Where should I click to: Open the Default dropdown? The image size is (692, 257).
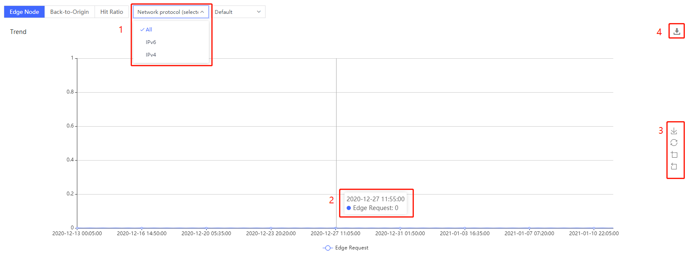click(x=238, y=12)
